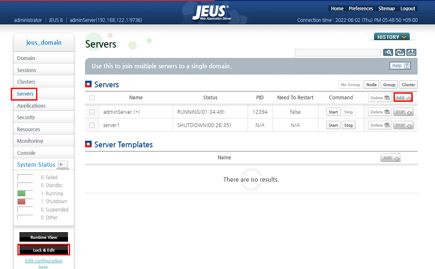Click the refresh icon beside search
The width and height of the screenshot is (435, 269).
(400, 52)
